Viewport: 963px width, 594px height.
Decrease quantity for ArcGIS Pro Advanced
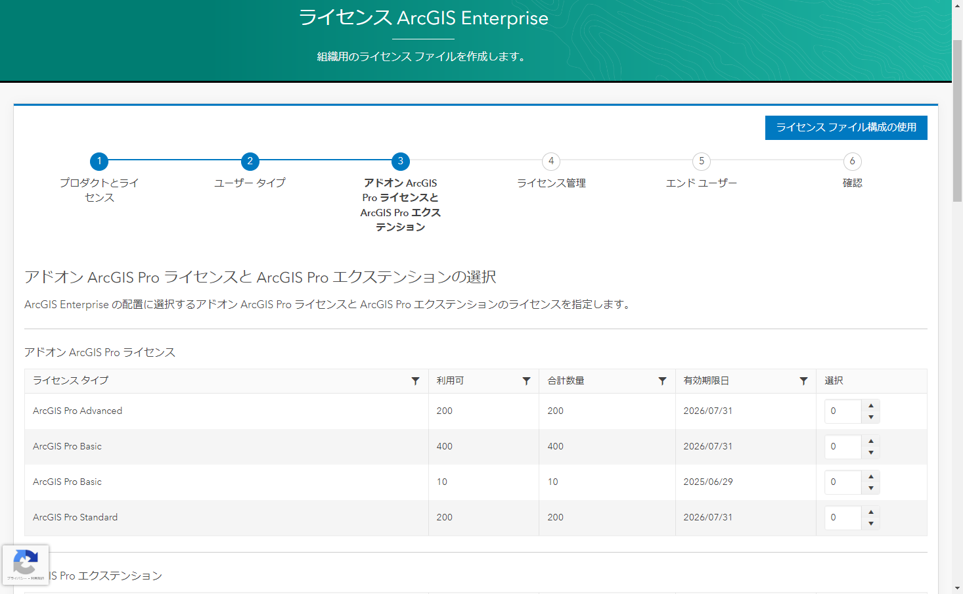pos(871,417)
